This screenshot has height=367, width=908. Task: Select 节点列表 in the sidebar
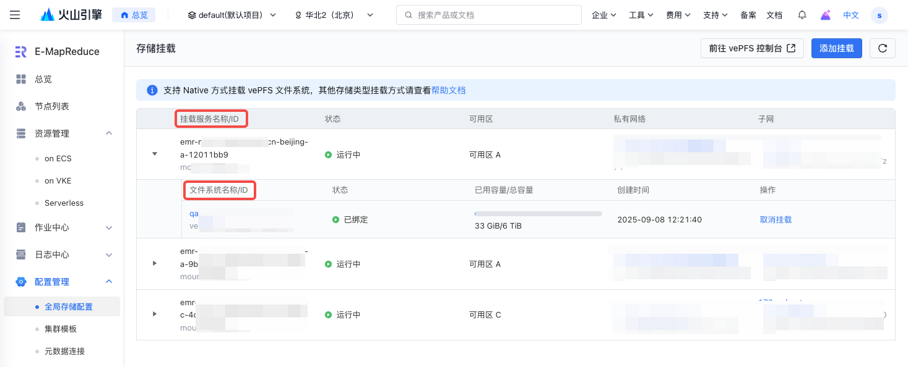52,106
